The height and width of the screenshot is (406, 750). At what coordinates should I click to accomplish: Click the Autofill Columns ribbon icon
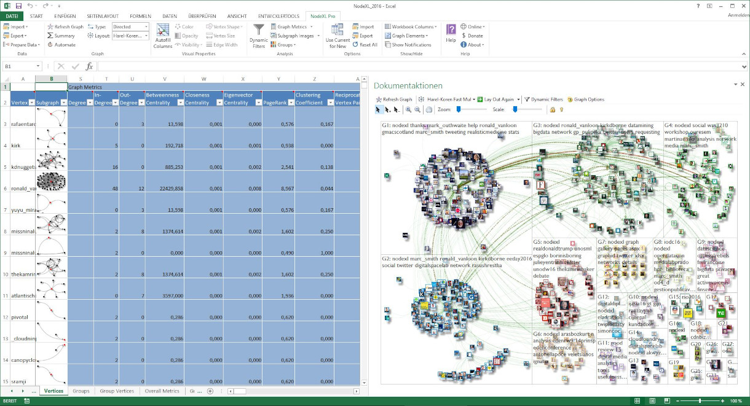[163, 36]
